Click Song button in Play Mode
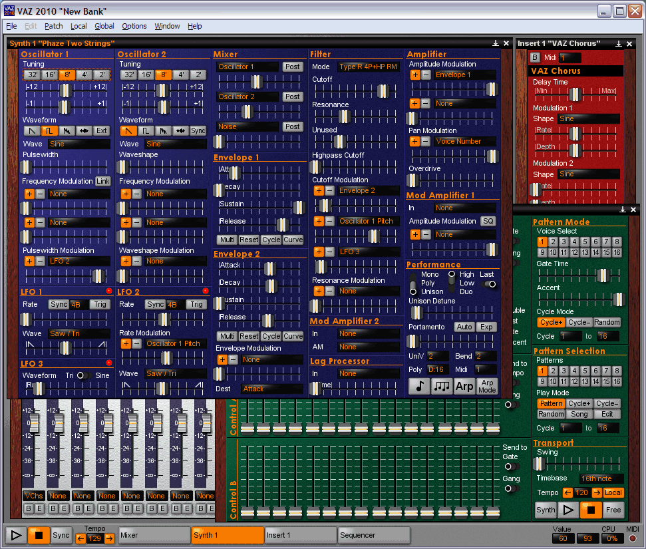The image size is (646, 549). pos(579,414)
